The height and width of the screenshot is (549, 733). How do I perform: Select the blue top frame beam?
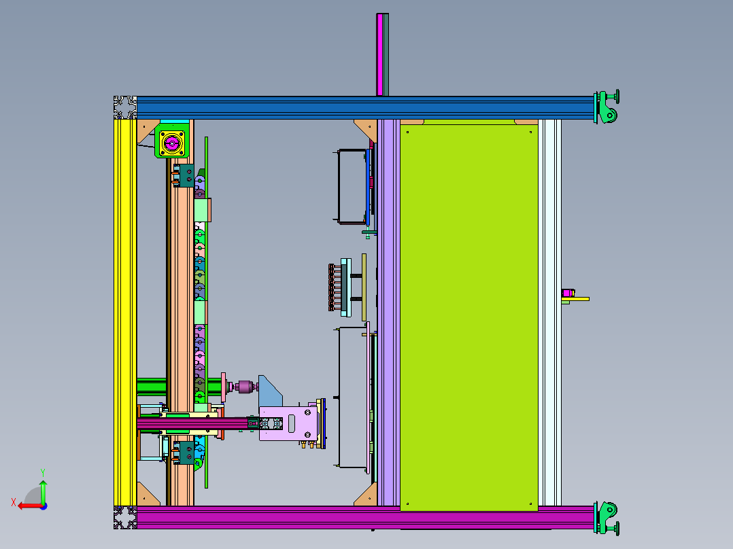pos(365,108)
